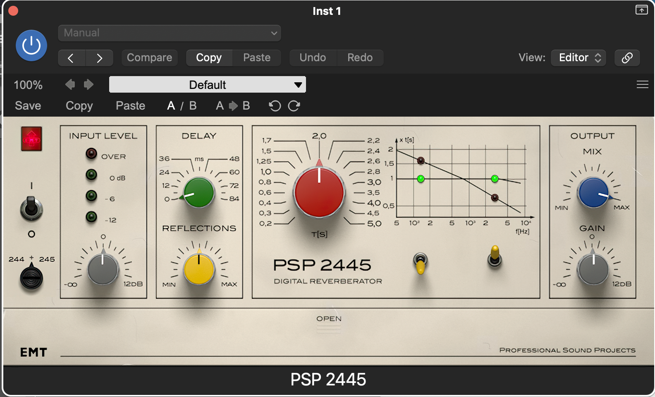The width and height of the screenshot is (655, 397).
Task: Click the PSP 2445 logo text
Action: 322,265
